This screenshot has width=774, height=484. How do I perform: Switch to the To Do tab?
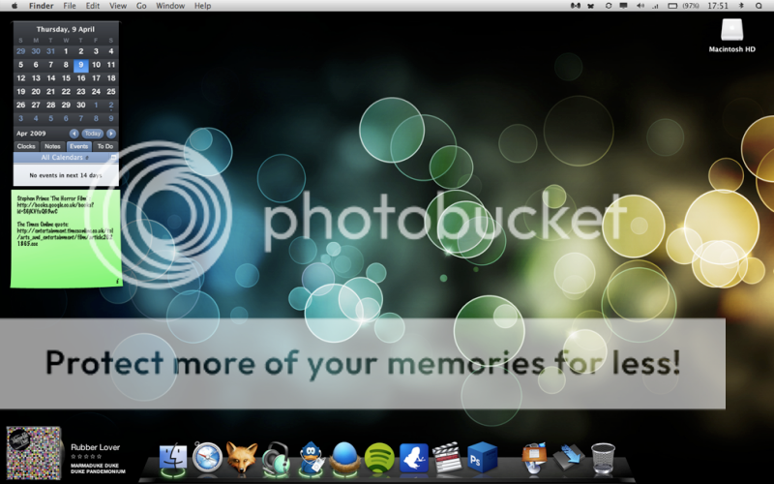(x=104, y=146)
